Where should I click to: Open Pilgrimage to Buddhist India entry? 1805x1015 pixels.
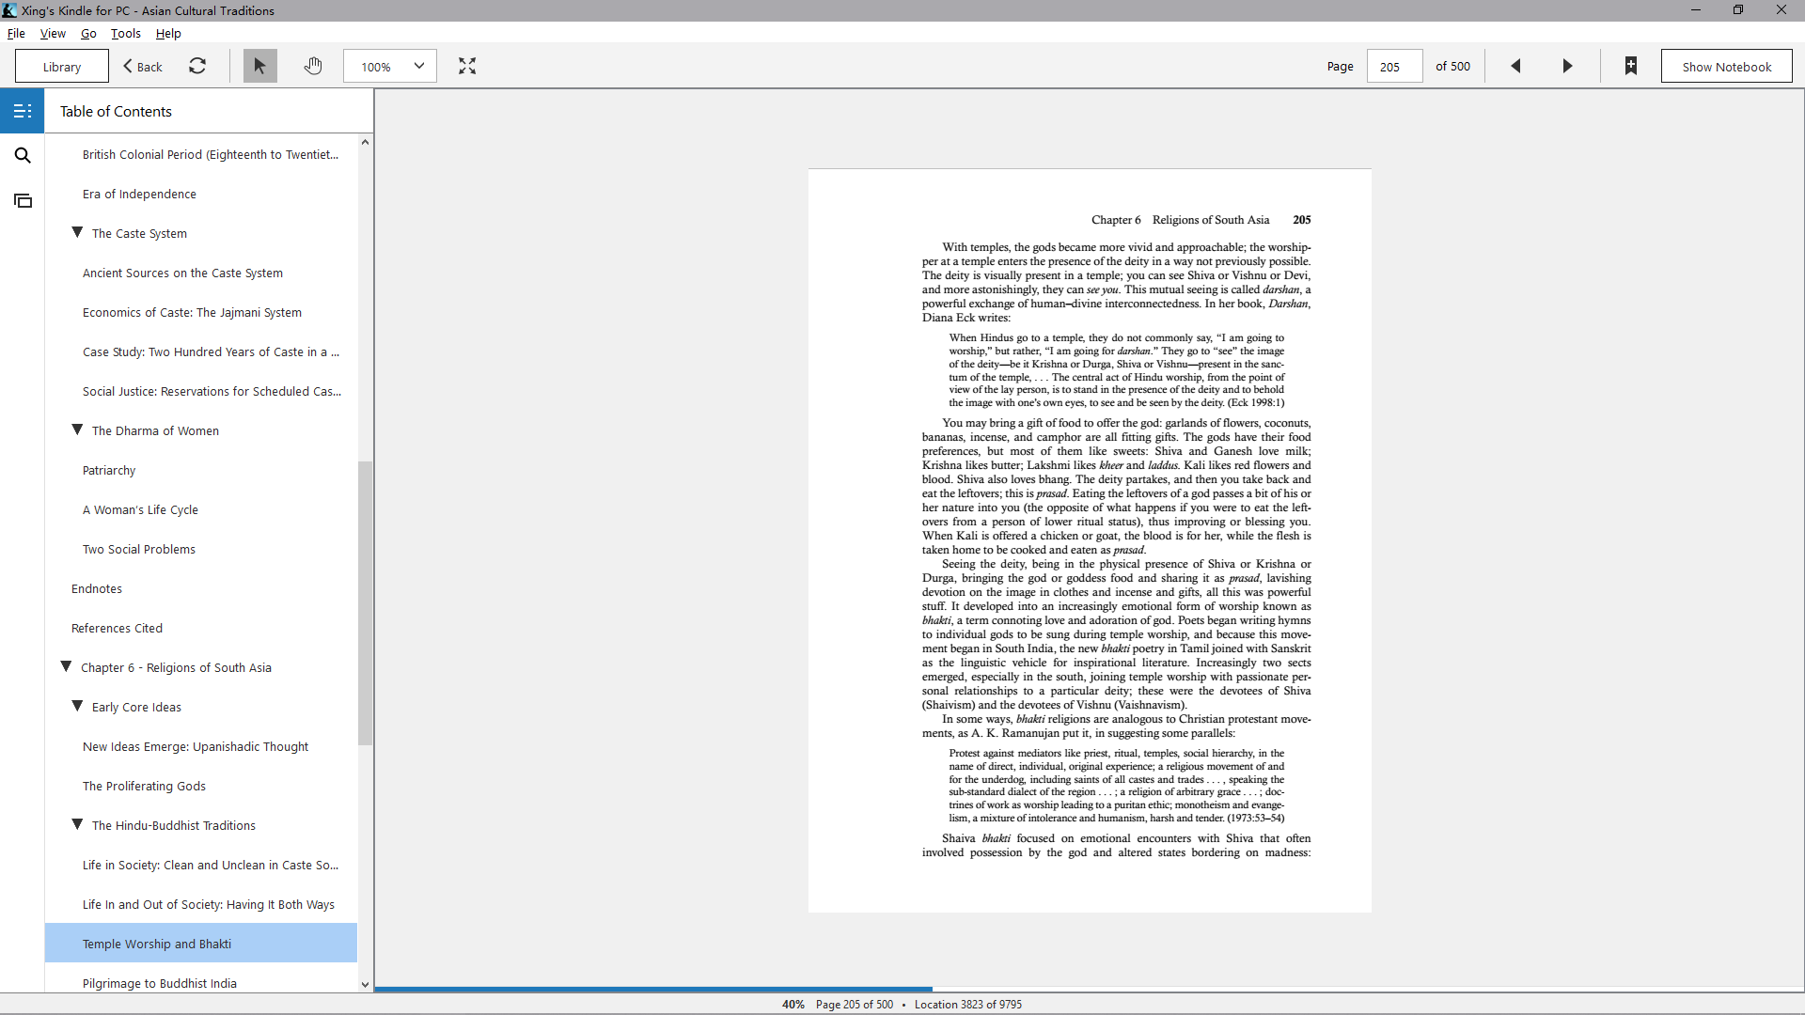(x=160, y=982)
